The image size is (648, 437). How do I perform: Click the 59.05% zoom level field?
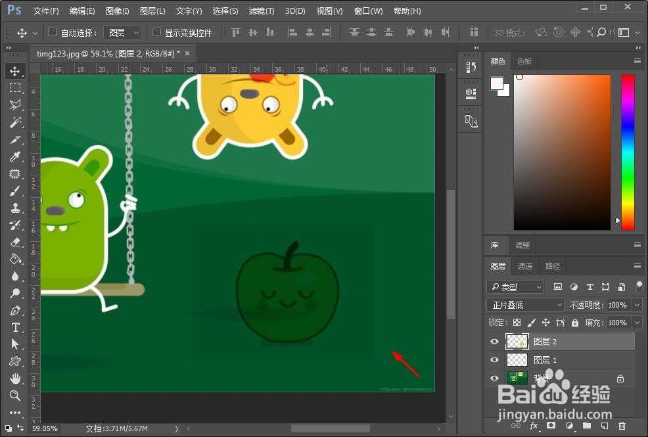pyautogui.click(x=45, y=428)
